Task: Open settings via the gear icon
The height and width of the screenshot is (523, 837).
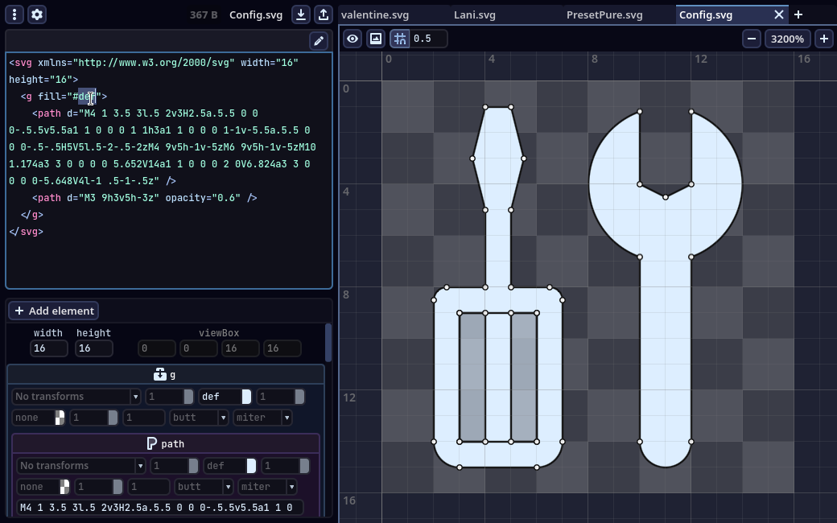Action: (37, 14)
